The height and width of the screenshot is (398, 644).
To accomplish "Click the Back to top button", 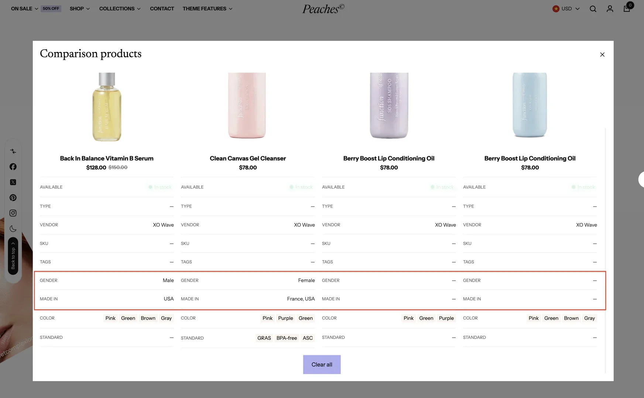I will [x=13, y=256].
